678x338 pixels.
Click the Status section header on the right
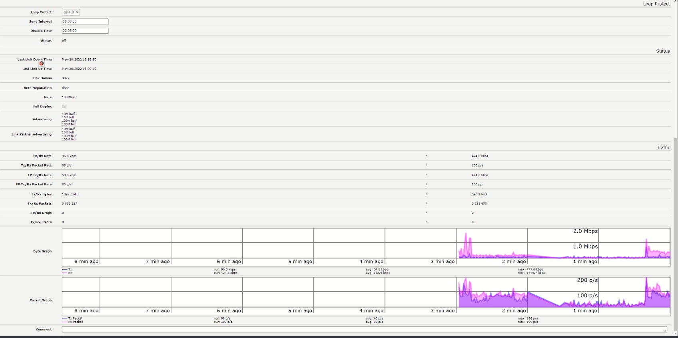(x=663, y=51)
